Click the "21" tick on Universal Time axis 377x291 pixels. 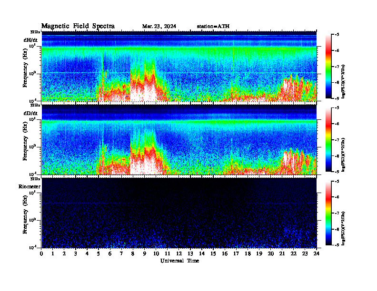[x=282, y=253]
